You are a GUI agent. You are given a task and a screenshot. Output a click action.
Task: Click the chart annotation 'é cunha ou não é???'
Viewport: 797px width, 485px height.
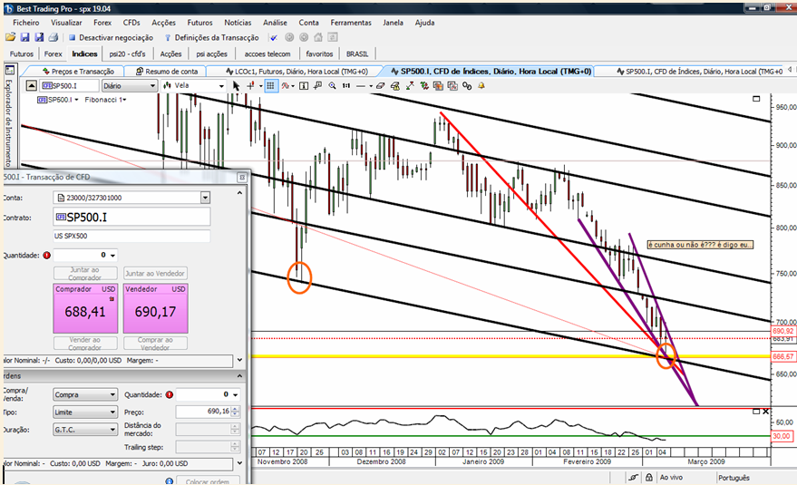(699, 245)
